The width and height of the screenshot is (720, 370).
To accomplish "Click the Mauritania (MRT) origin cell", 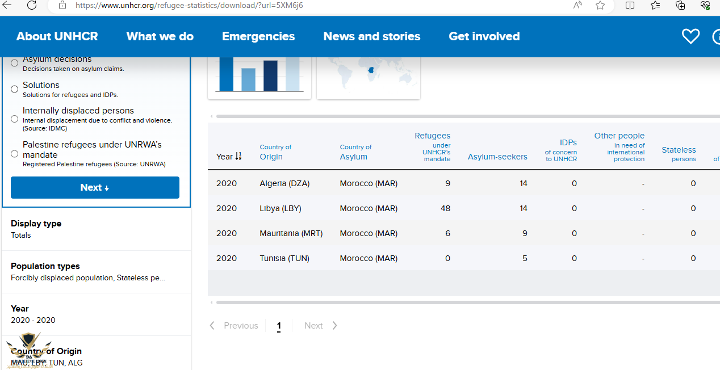I will 291,233.
